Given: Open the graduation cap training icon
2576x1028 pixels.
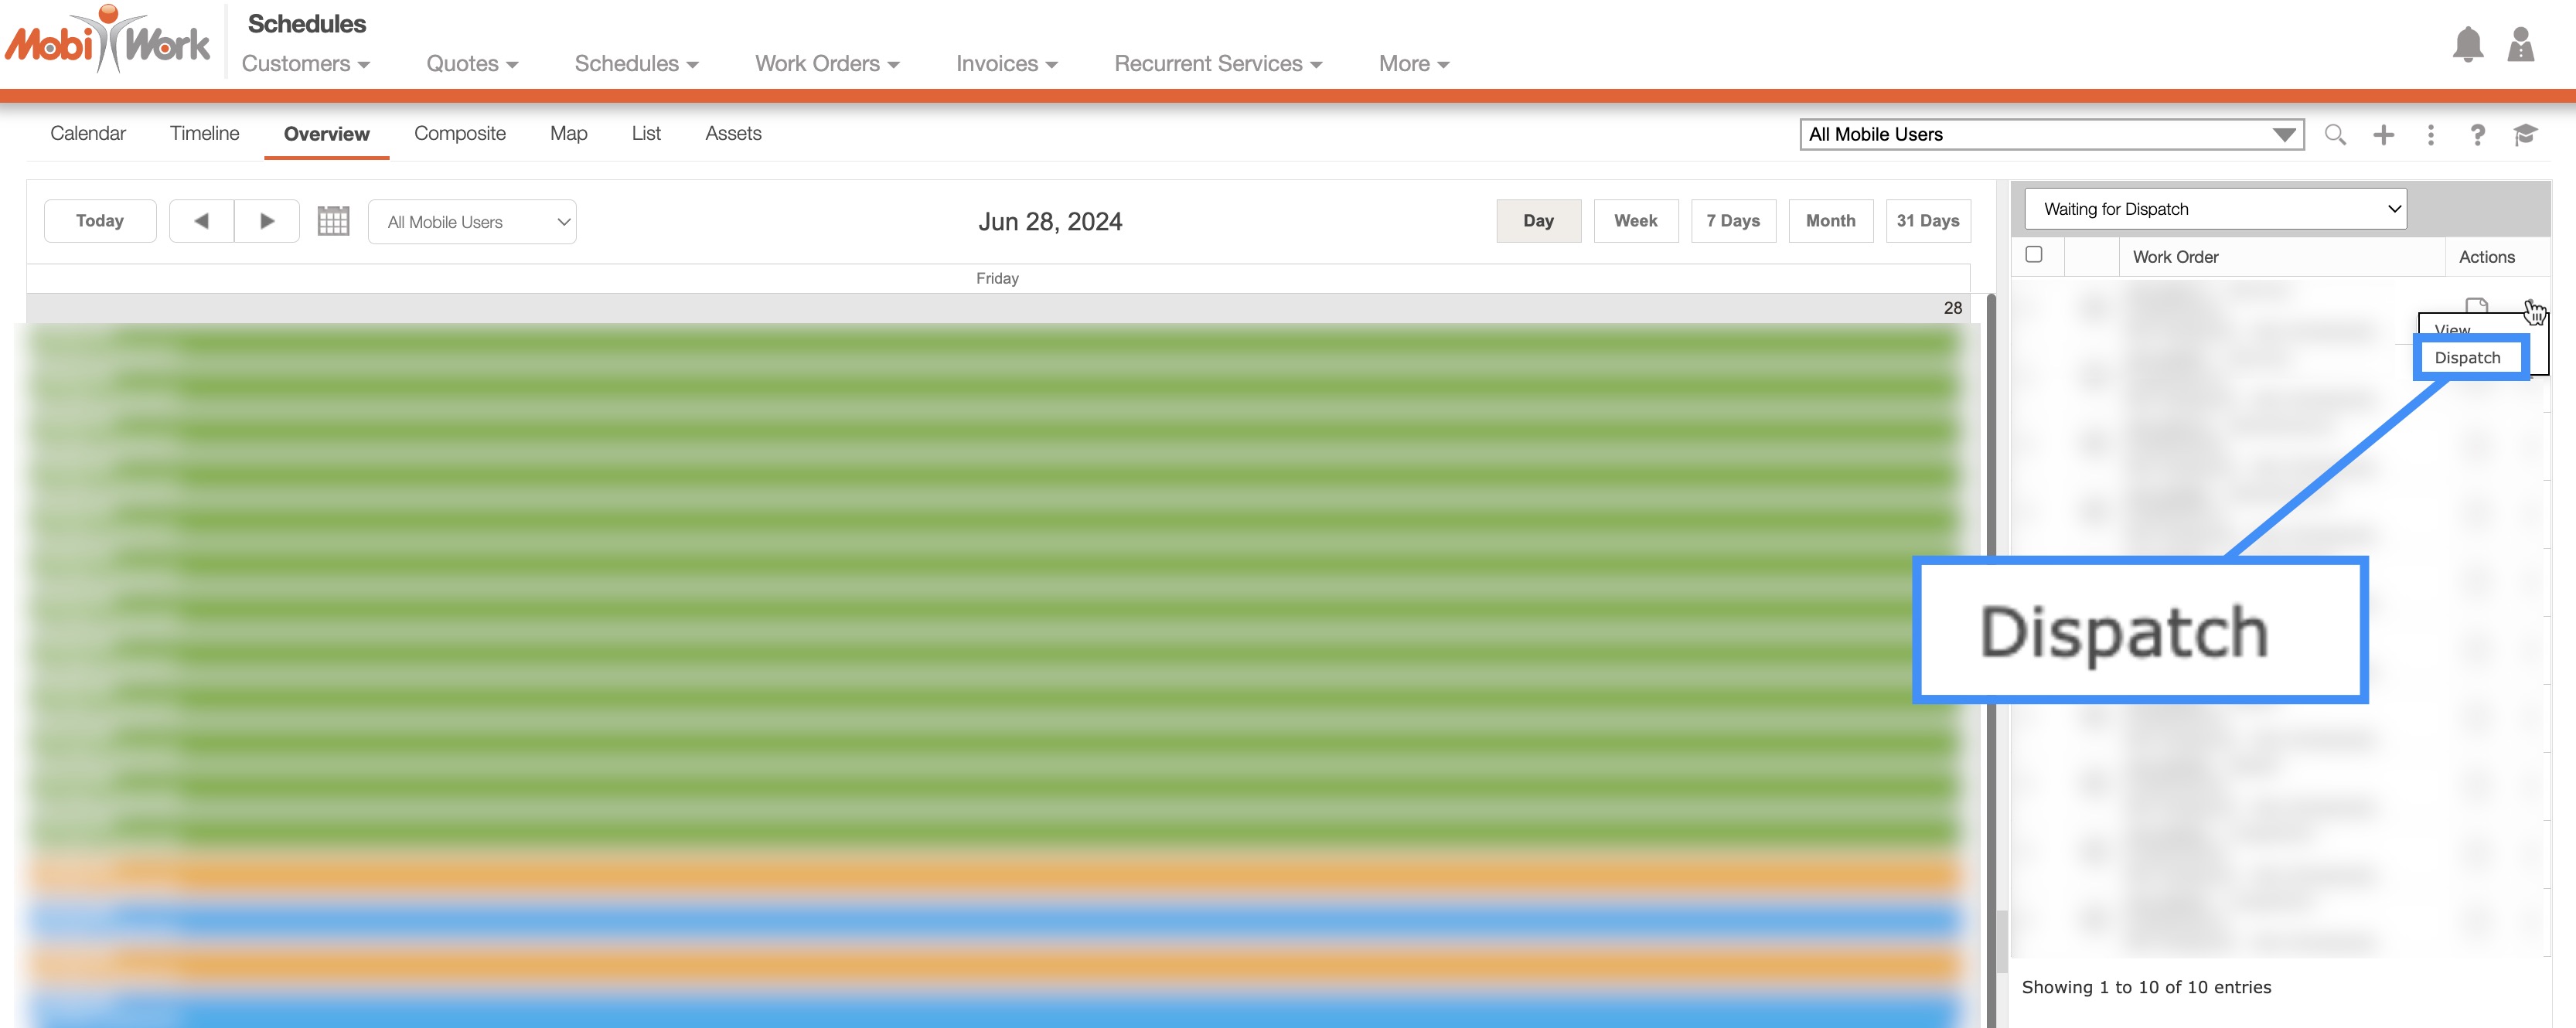Looking at the screenshot, I should coord(2524,134).
